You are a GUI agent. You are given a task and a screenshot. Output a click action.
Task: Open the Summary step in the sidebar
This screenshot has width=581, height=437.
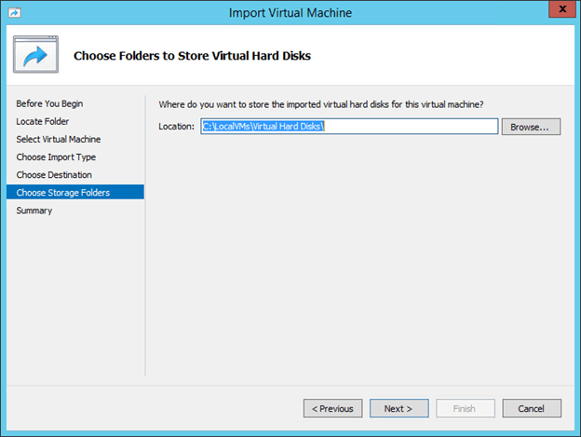[x=34, y=210]
